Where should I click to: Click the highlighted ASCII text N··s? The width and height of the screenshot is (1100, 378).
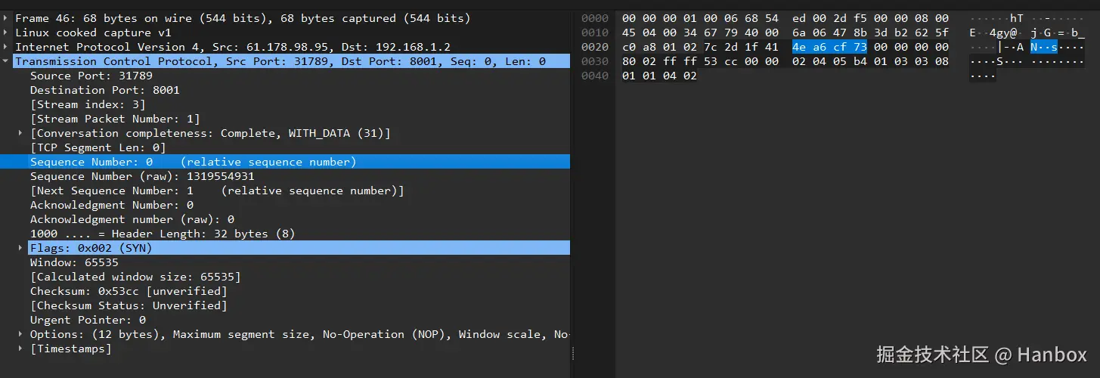pyautogui.click(x=1044, y=47)
